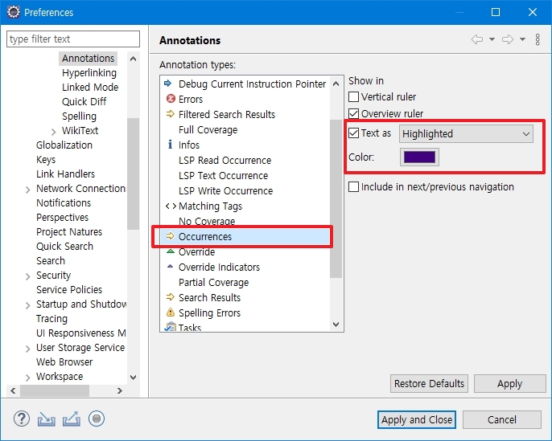
Task: Click the Override green triangle icon
Action: (x=171, y=251)
